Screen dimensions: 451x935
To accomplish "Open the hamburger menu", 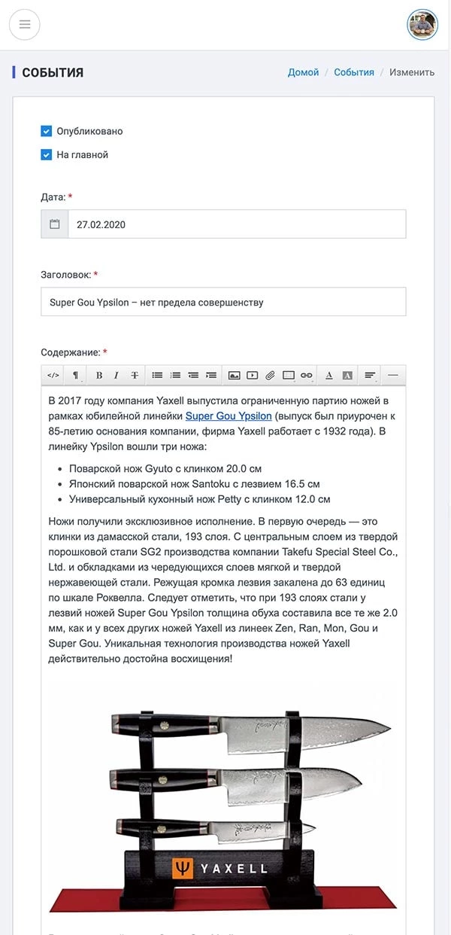I will pos(25,25).
